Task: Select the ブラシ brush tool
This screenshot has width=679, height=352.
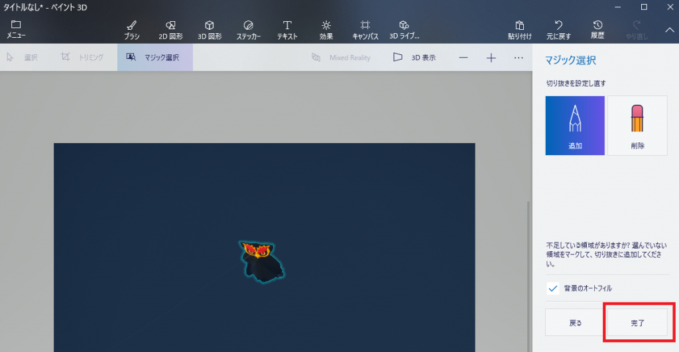Action: pos(132,30)
